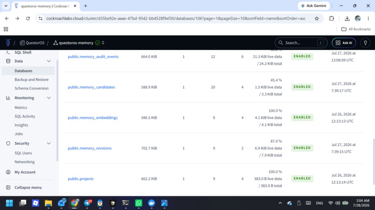Open WhatsApp from the taskbar
The height and width of the screenshot is (210, 375).
point(139,203)
